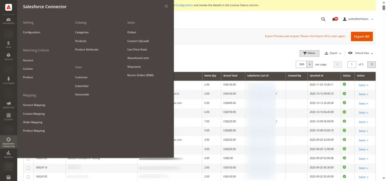Open the Content sidebar menu

point(8,117)
